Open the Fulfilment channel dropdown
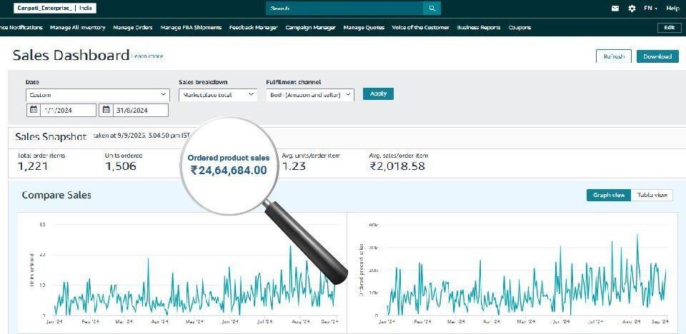The height and width of the screenshot is (334, 686). 309,94
